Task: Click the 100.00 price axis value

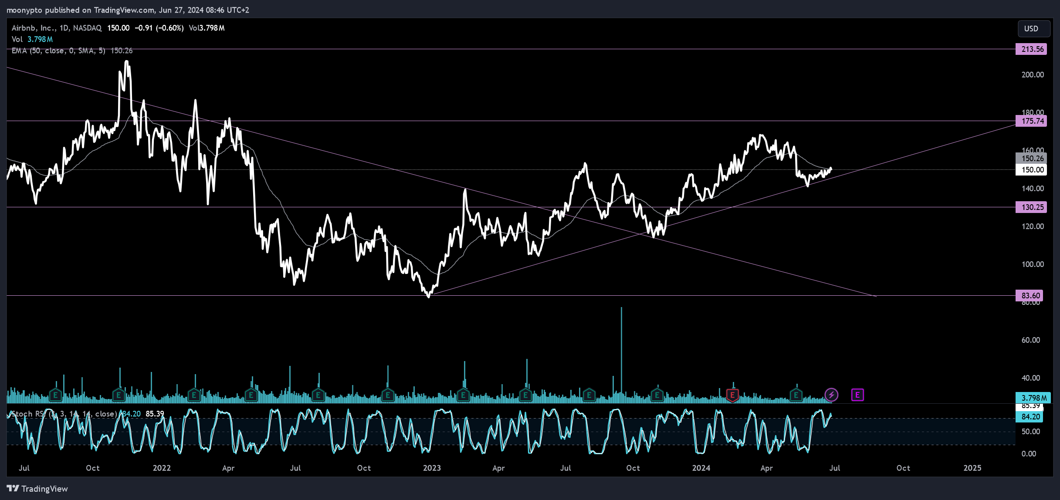Action: tap(1033, 264)
